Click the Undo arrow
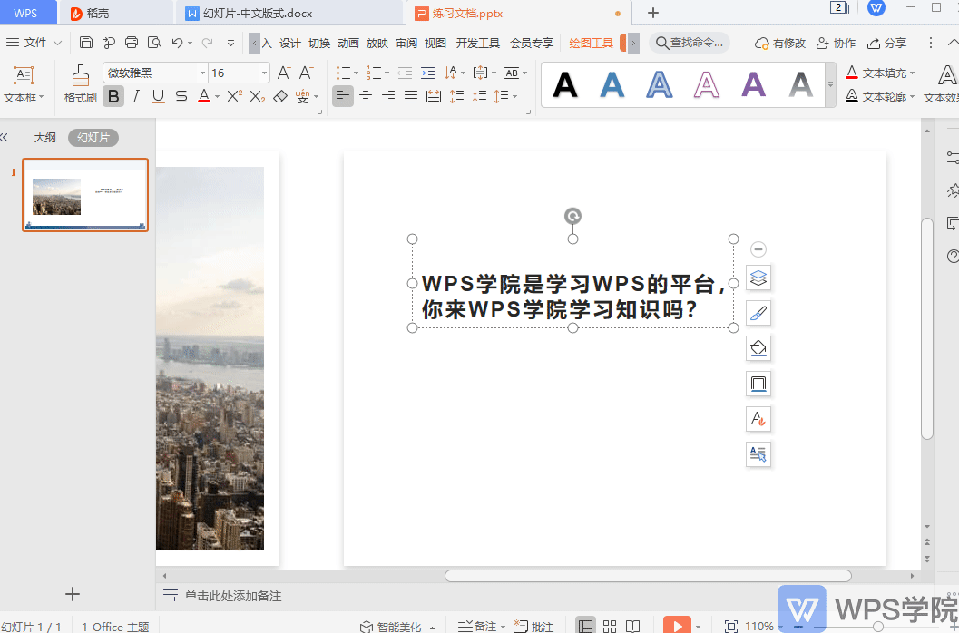Screen dimensions: 959x633 tap(177, 43)
